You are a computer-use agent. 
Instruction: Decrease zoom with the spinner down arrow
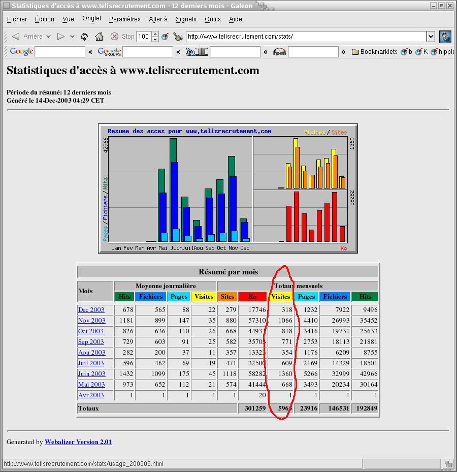click(x=155, y=39)
